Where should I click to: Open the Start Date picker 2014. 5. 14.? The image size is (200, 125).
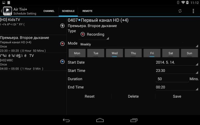[177, 63]
